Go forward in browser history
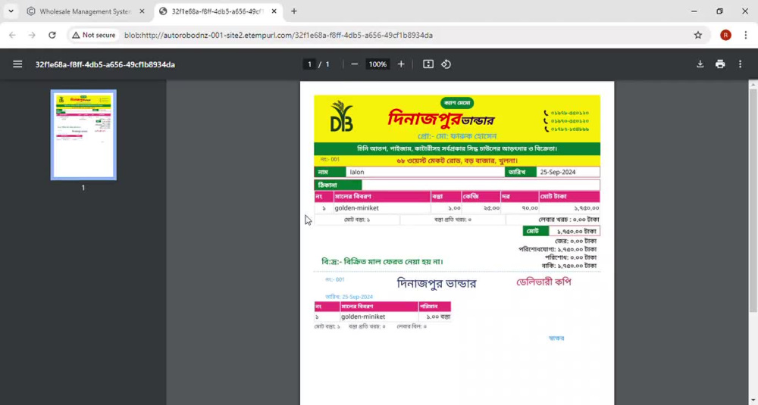Screen dimensions: 758x405 pyautogui.click(x=32, y=36)
